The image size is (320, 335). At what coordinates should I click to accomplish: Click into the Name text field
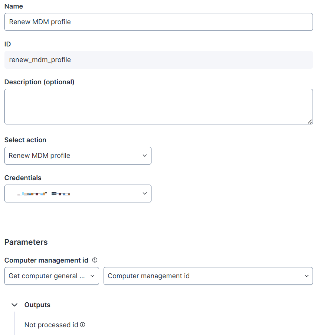click(x=159, y=22)
